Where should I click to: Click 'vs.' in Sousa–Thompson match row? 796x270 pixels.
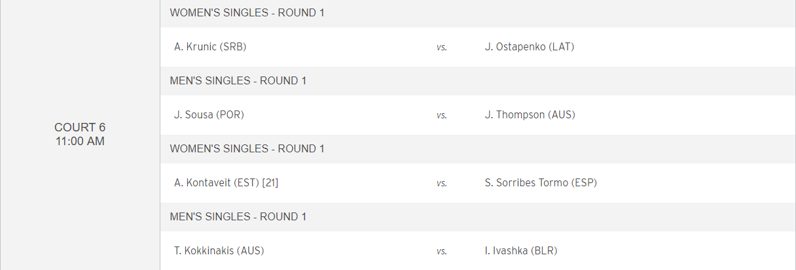442,115
